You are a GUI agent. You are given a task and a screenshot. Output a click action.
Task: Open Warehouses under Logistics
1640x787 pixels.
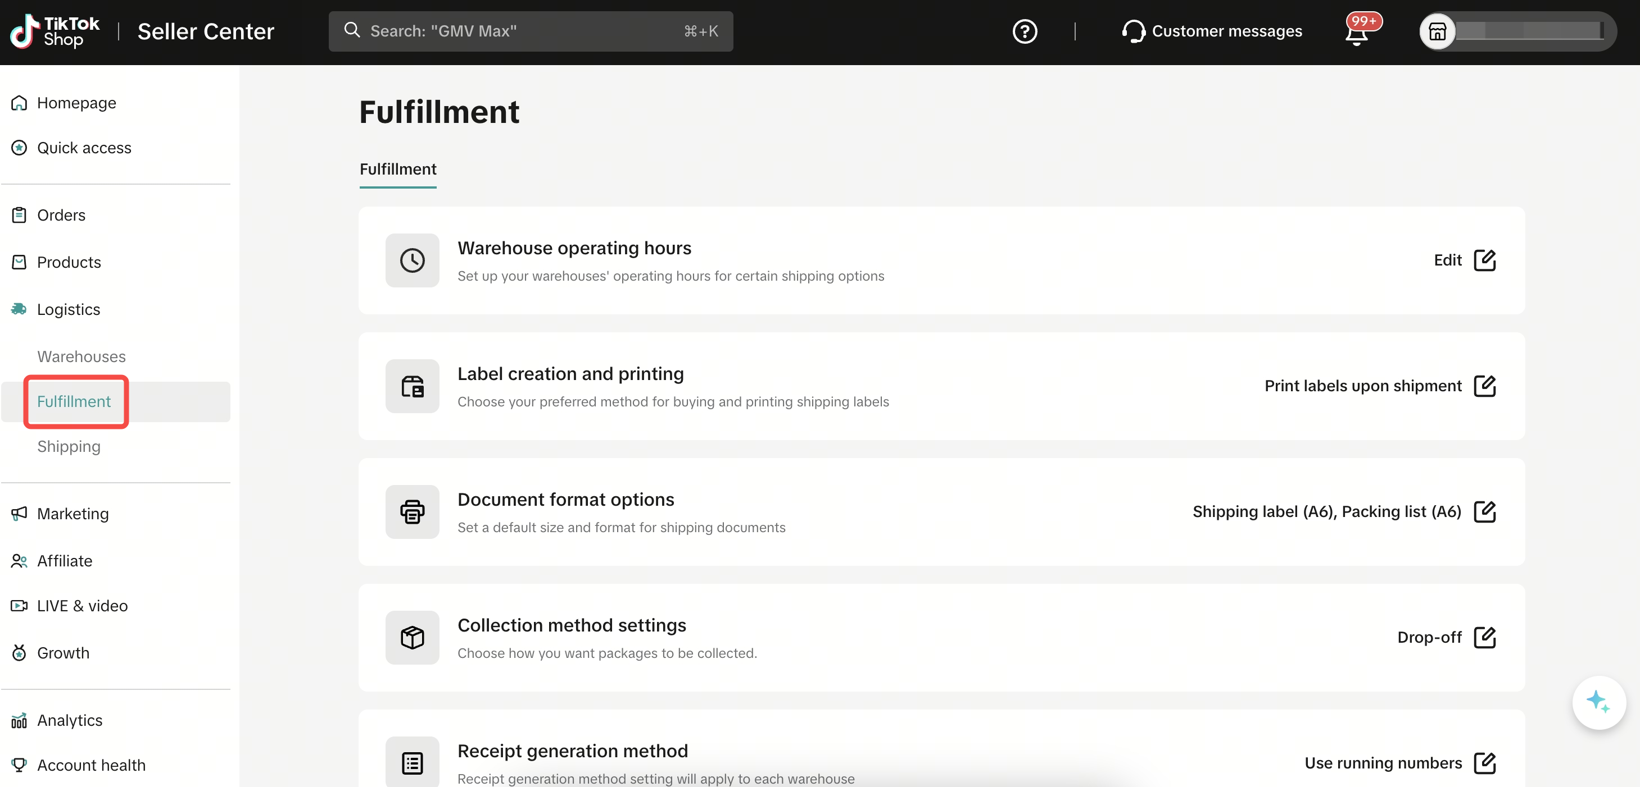(81, 356)
